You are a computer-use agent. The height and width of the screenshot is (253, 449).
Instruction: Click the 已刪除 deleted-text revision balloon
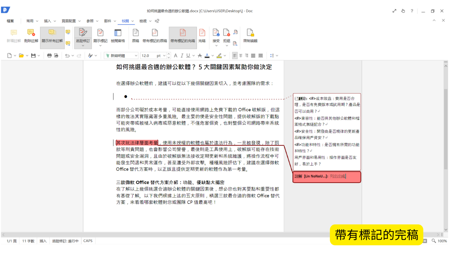pyautogui.click(x=327, y=132)
